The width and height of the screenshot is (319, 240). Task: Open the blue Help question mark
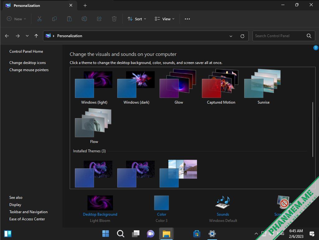click(316, 48)
